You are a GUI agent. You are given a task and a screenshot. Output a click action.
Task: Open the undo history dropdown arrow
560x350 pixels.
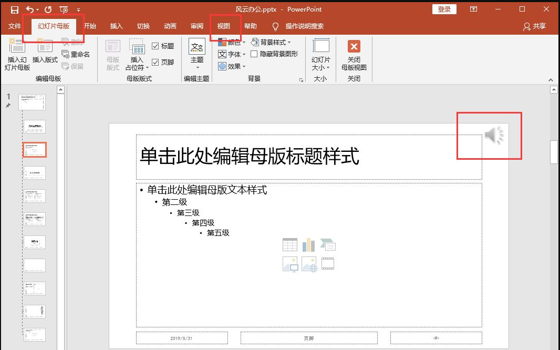click(x=37, y=10)
